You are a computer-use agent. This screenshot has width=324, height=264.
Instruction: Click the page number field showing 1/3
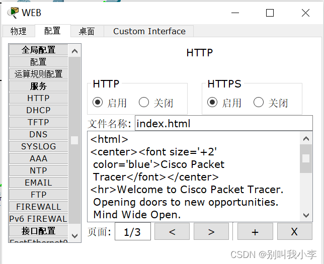coord(133,231)
